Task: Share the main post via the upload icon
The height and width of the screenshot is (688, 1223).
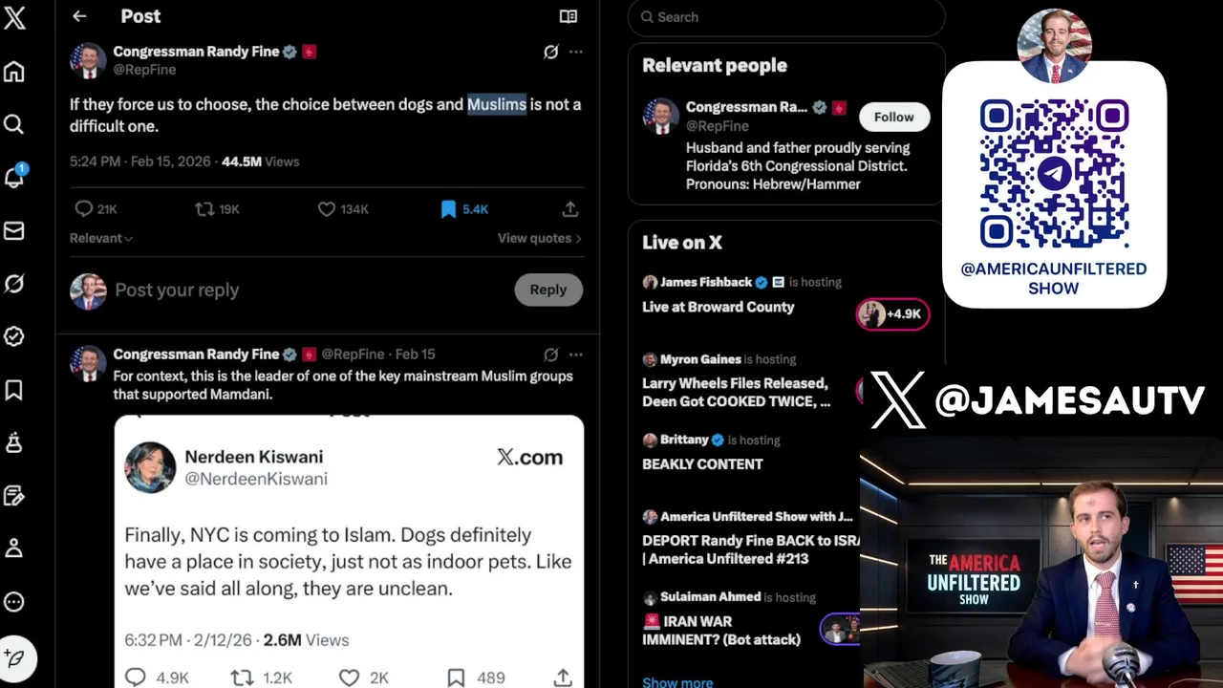Action: pos(570,208)
